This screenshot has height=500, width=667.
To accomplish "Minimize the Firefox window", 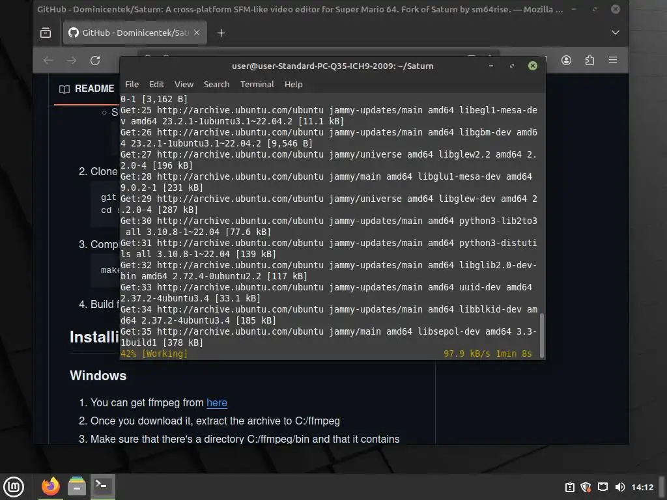I will 574,9.
